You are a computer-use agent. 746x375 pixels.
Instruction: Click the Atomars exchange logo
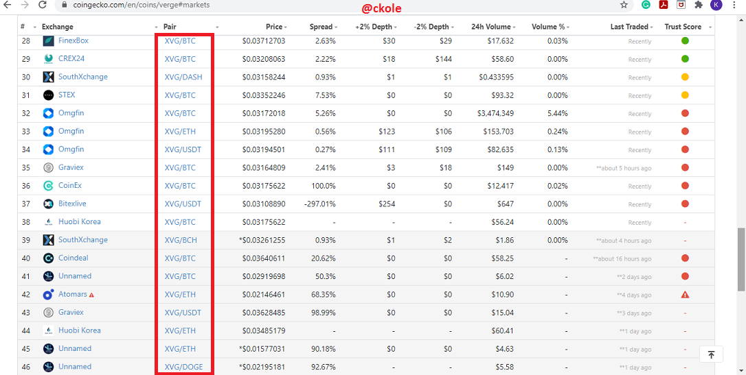pos(49,294)
